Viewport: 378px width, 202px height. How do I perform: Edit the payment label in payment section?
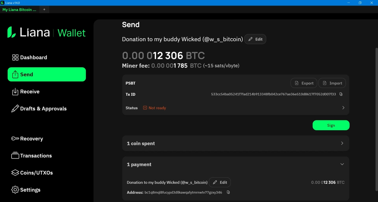click(220, 182)
